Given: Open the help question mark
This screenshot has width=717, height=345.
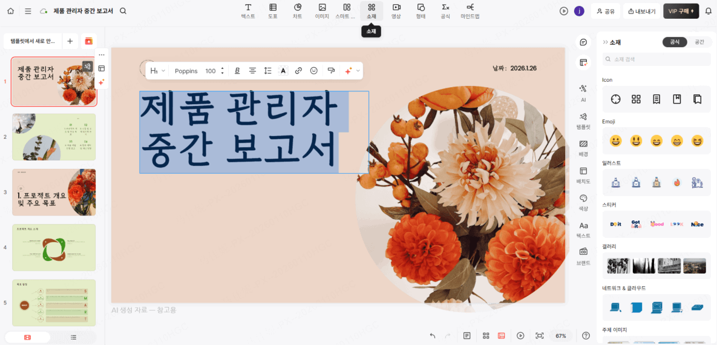Looking at the screenshot, I should (x=586, y=336).
